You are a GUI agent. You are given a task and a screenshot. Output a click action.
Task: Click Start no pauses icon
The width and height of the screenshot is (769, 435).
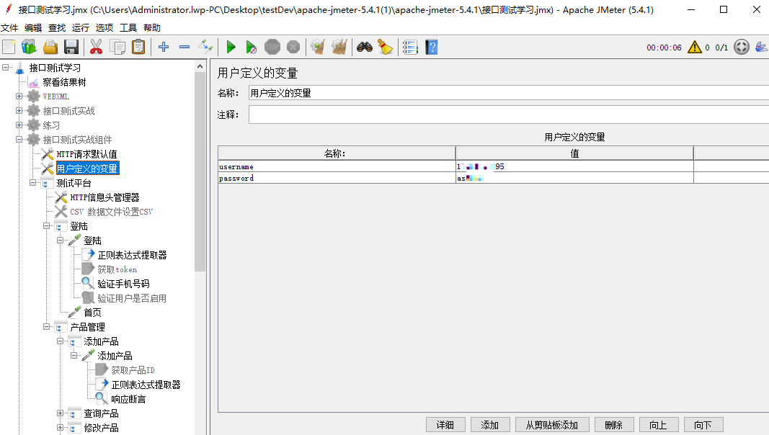tap(251, 47)
